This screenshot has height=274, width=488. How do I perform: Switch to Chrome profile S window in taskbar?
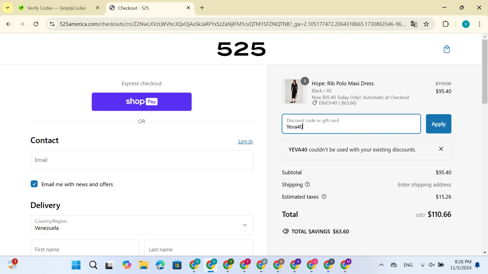194,265
